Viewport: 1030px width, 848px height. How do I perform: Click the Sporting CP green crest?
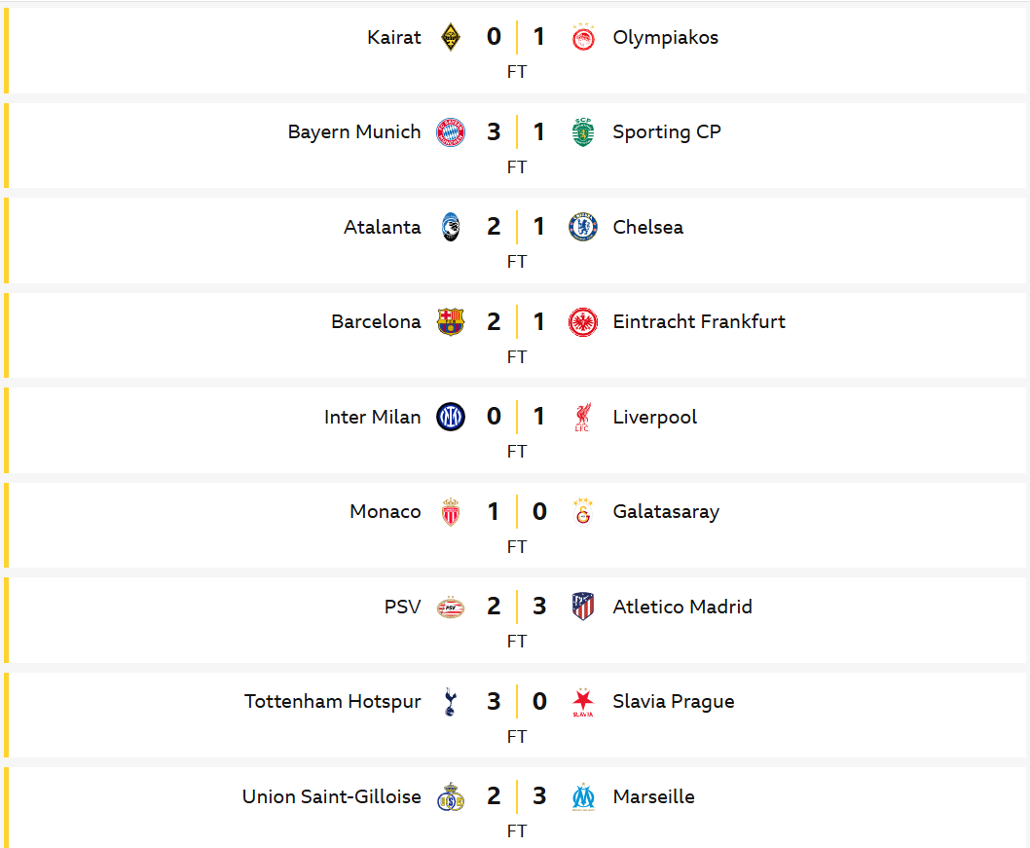click(x=583, y=132)
